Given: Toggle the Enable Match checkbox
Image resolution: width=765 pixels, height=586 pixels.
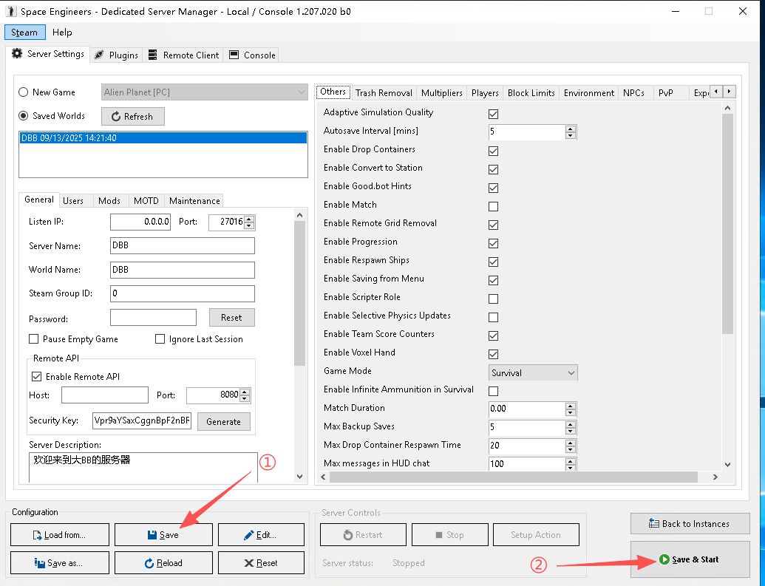Looking at the screenshot, I should tap(493, 206).
